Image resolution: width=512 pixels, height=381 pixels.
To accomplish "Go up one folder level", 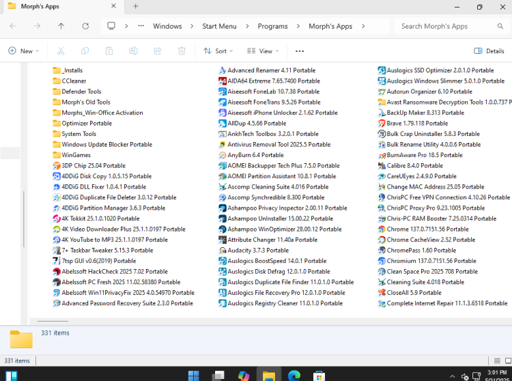I will pos(61,26).
